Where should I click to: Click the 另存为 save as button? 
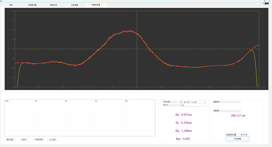pos(24,139)
